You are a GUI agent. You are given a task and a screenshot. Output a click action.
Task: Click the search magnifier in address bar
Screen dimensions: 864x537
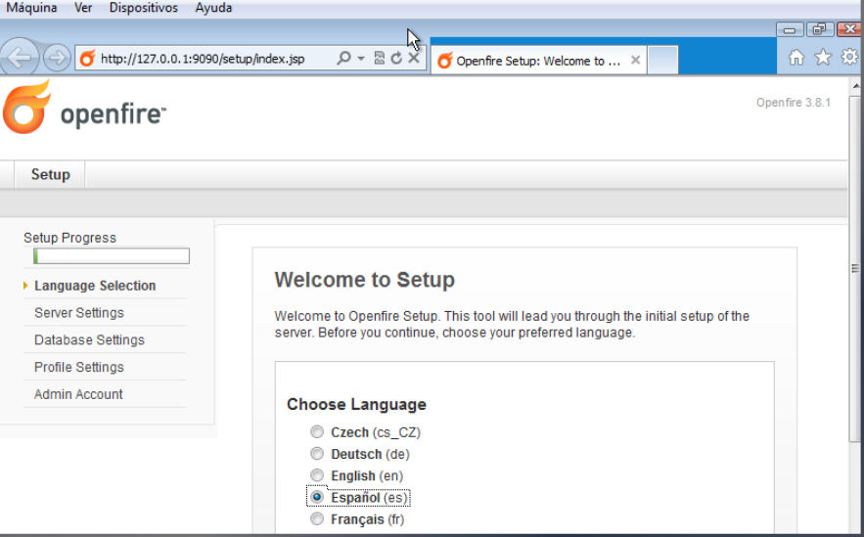point(343,59)
